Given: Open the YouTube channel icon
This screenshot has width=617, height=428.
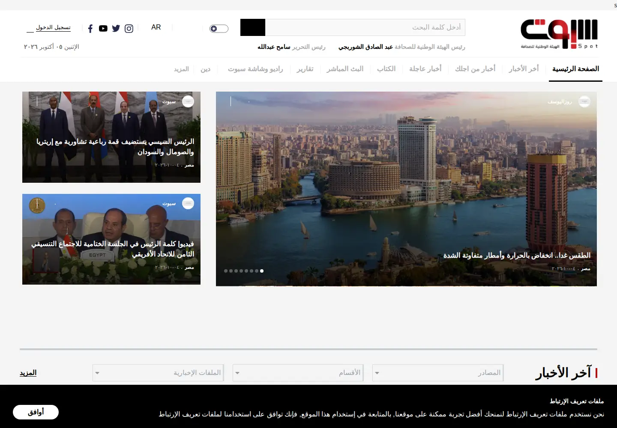Looking at the screenshot, I should tap(103, 29).
